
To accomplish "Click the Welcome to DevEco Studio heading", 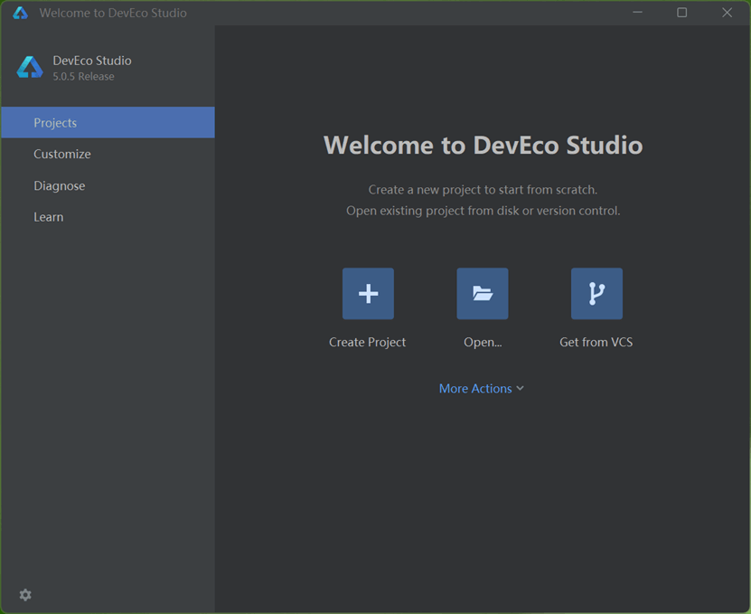I will pos(483,145).
